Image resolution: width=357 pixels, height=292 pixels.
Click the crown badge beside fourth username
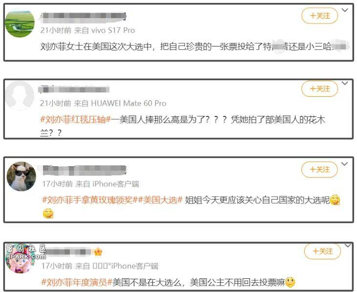[x=98, y=252]
